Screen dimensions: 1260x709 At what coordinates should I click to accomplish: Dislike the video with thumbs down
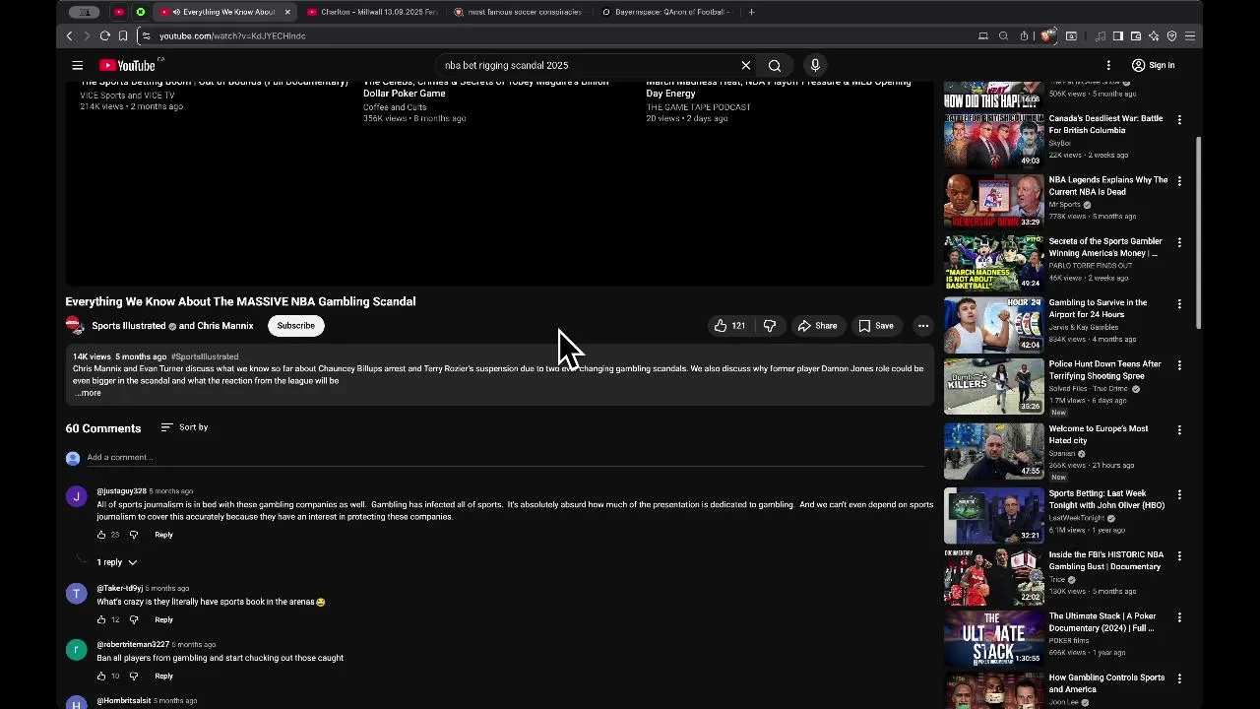(x=770, y=326)
